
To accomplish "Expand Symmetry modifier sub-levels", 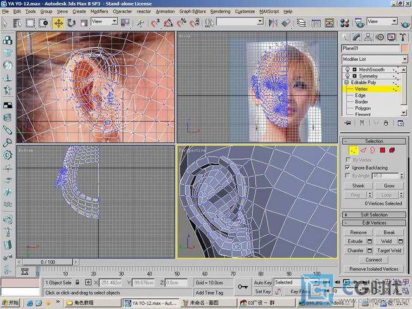I will tap(355, 76).
